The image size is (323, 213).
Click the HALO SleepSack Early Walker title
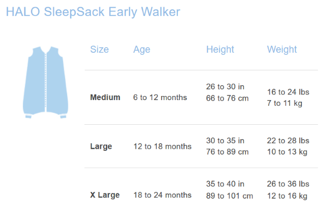(x=93, y=12)
